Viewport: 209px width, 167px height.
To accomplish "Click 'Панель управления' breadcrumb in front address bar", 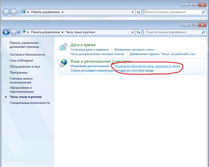I will 45,32.
